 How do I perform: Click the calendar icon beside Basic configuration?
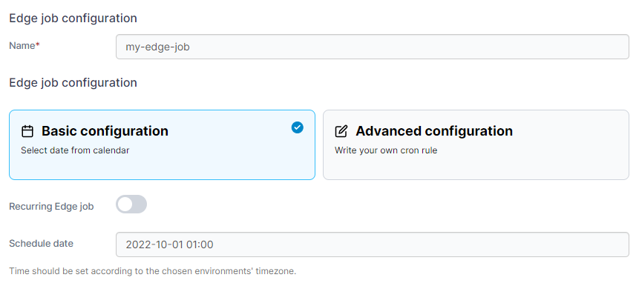[27, 131]
